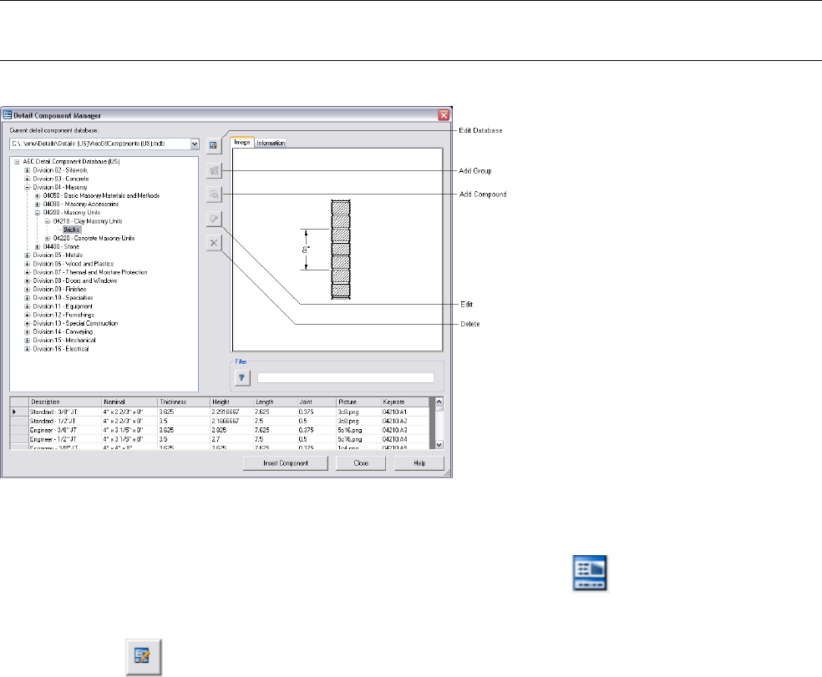The height and width of the screenshot is (677, 822).
Task: Click the Picture column header
Action: [358, 402]
